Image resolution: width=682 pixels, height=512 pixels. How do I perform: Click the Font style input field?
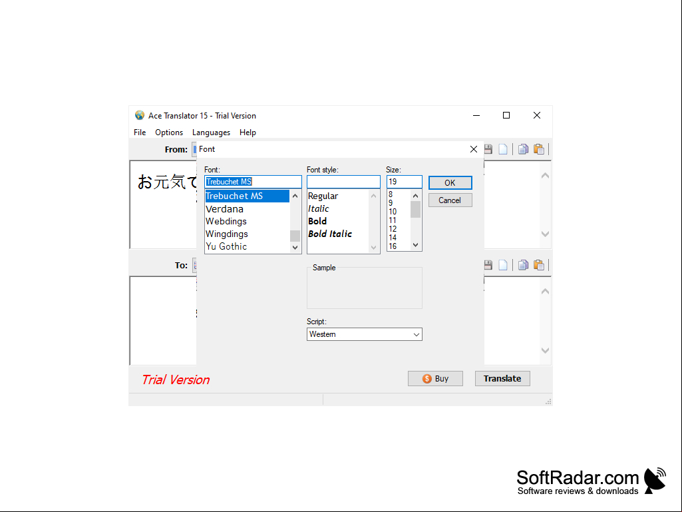coord(343,182)
